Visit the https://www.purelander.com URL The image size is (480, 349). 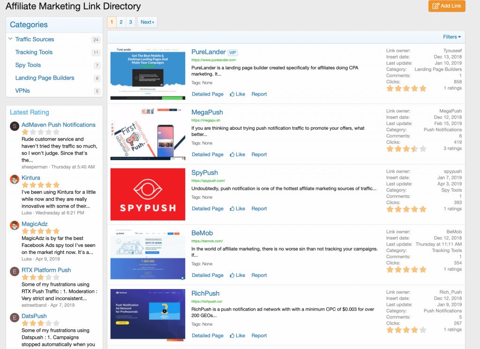(x=214, y=60)
